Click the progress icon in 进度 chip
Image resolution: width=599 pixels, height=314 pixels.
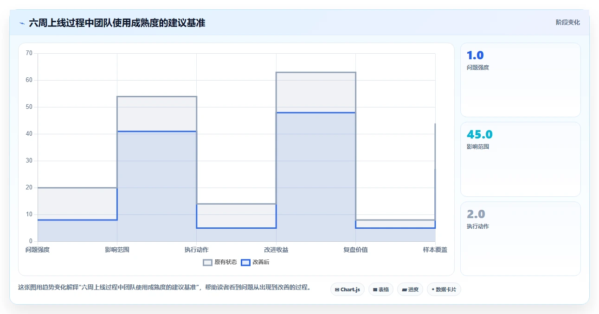point(404,290)
